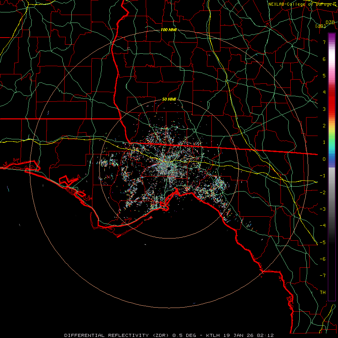Click the "7" label on color scale
Image resolution: width=338 pixels, height=338 pixels.
324,42
